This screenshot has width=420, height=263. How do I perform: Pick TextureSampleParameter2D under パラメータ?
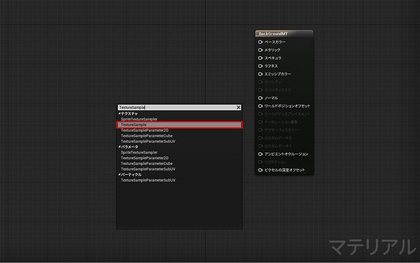pyautogui.click(x=145, y=158)
